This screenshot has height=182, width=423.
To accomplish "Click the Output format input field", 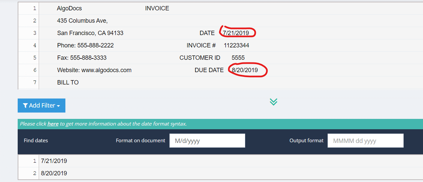I will tap(365, 141).
